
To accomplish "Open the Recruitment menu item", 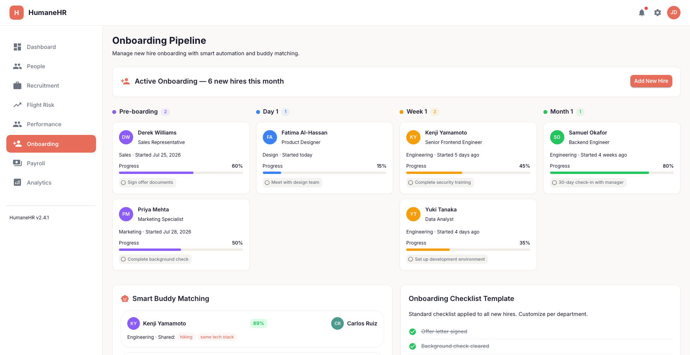I will [x=51, y=86].
